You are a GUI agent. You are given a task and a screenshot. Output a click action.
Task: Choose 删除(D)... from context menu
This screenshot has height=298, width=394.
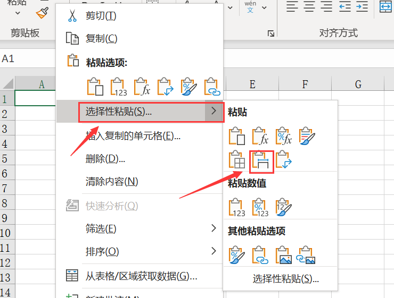point(139,159)
